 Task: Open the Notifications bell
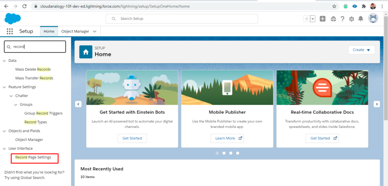(x=361, y=19)
